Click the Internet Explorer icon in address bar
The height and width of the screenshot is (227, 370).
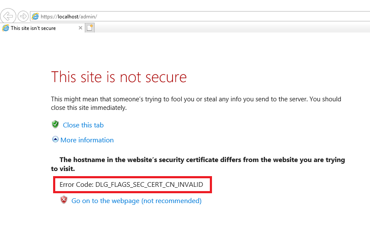(35, 17)
